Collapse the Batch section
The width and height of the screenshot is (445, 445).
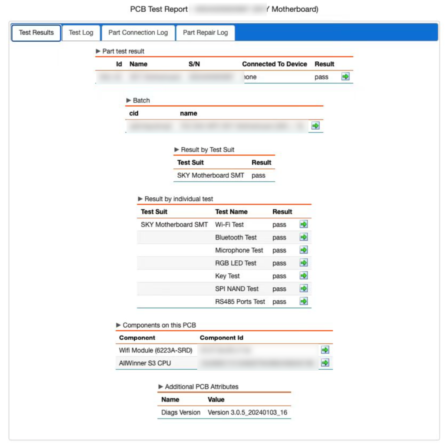pos(129,100)
